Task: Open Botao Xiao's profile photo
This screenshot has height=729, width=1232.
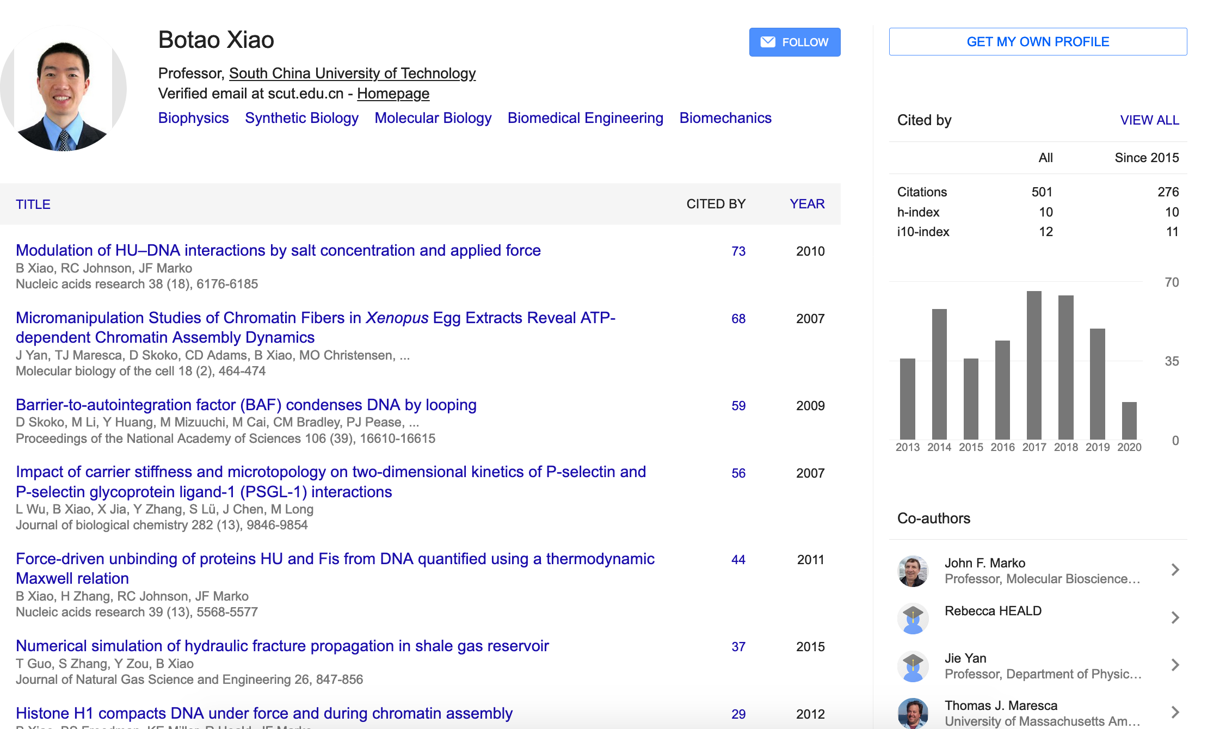Action: (63, 88)
